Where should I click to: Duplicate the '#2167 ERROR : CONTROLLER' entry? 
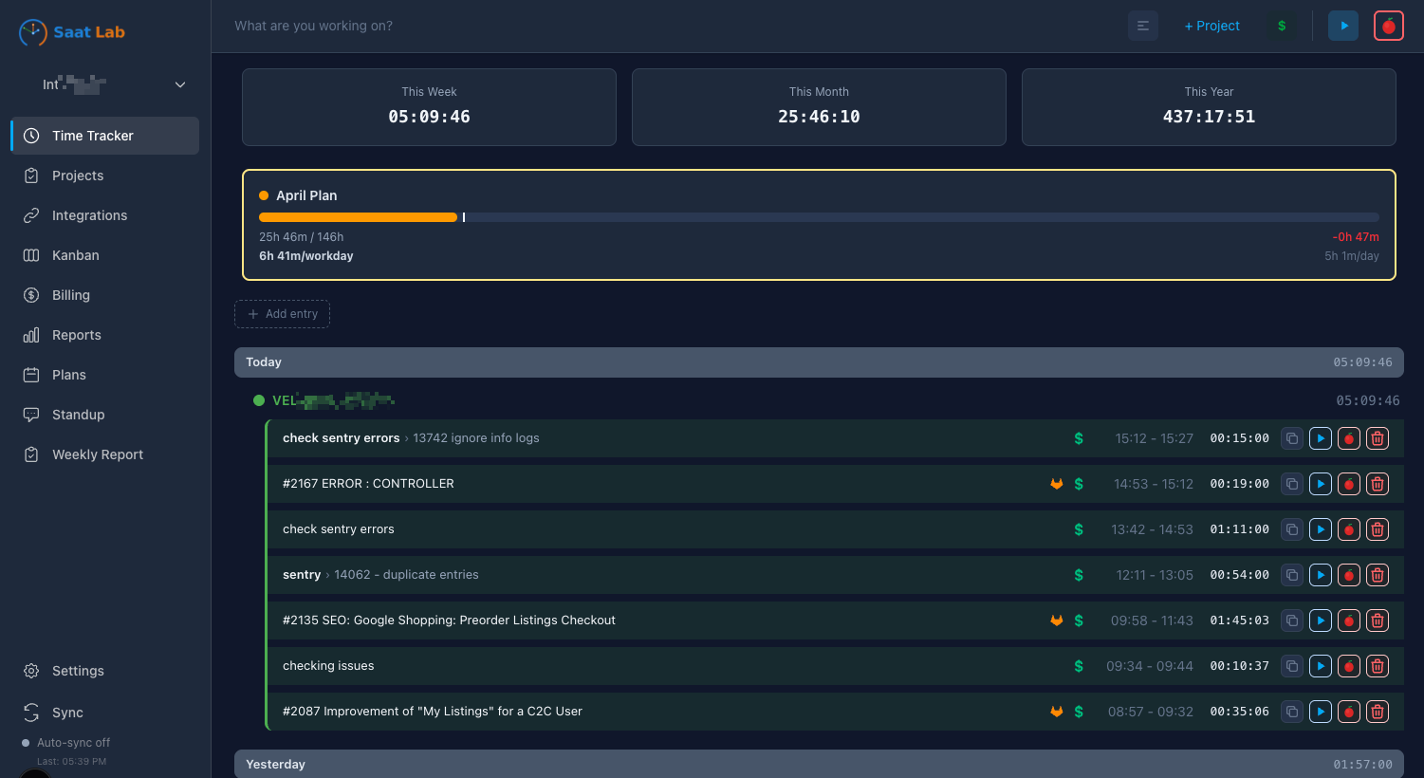tap(1292, 484)
